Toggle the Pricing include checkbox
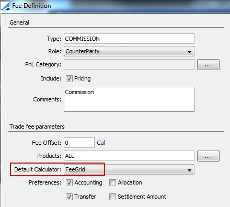The height and width of the screenshot is (207, 230). coord(69,78)
